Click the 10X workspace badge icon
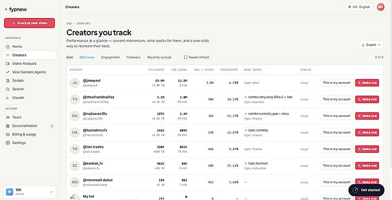The image size is (392, 200). coord(9,192)
